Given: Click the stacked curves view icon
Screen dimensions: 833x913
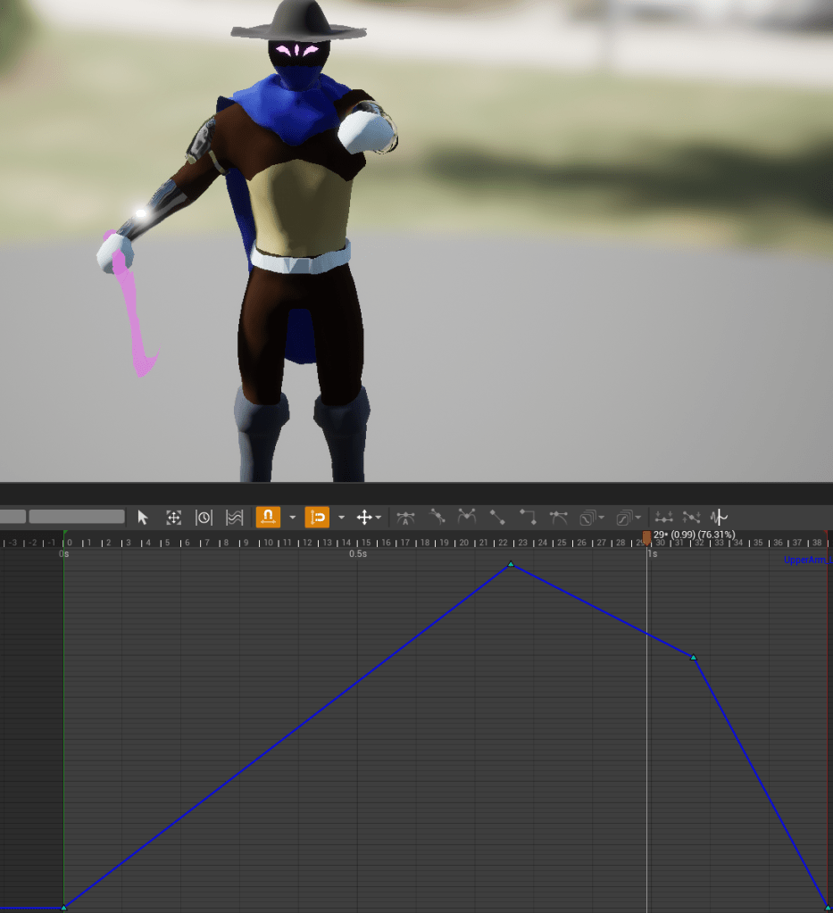Looking at the screenshot, I should point(234,518).
